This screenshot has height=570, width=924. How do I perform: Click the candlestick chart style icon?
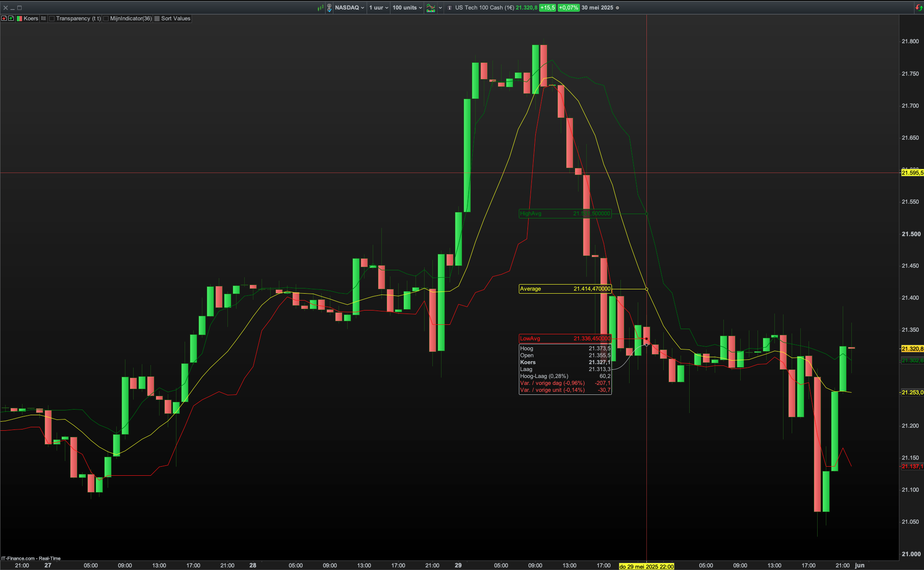click(320, 8)
